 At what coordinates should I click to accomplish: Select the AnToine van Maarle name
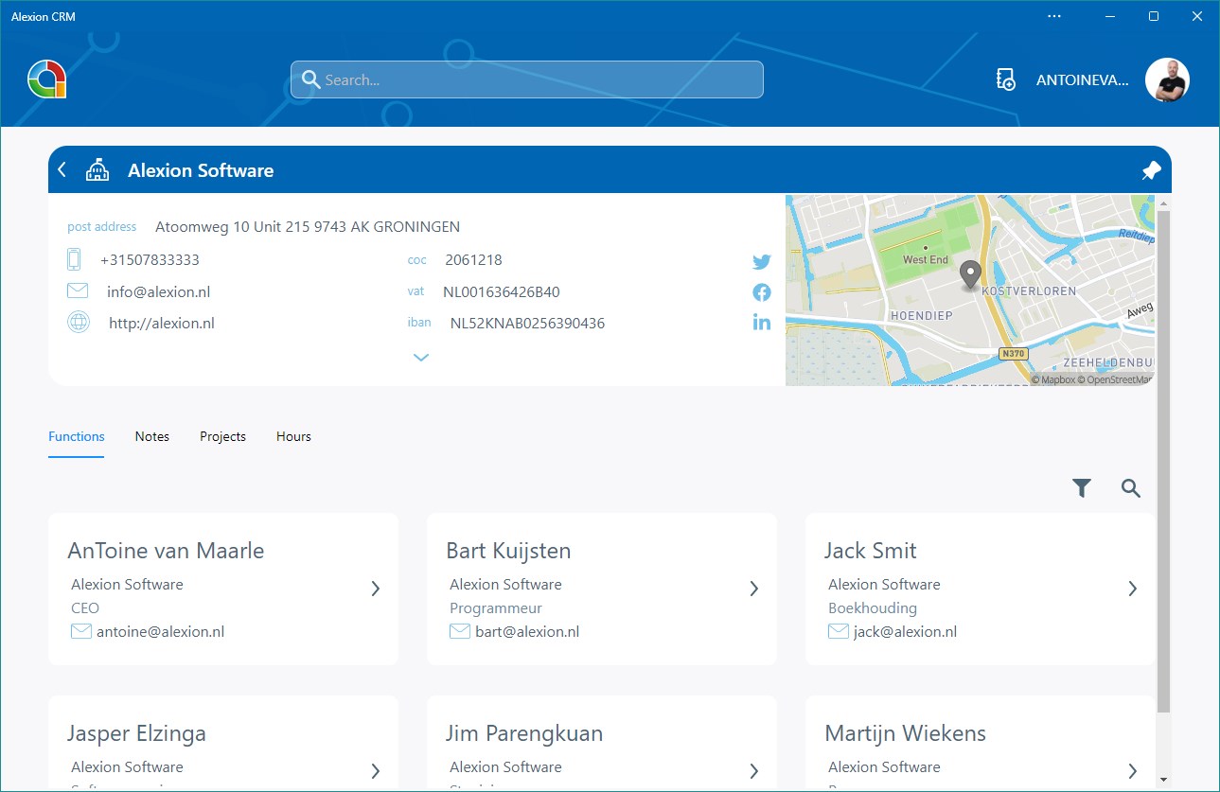(166, 551)
